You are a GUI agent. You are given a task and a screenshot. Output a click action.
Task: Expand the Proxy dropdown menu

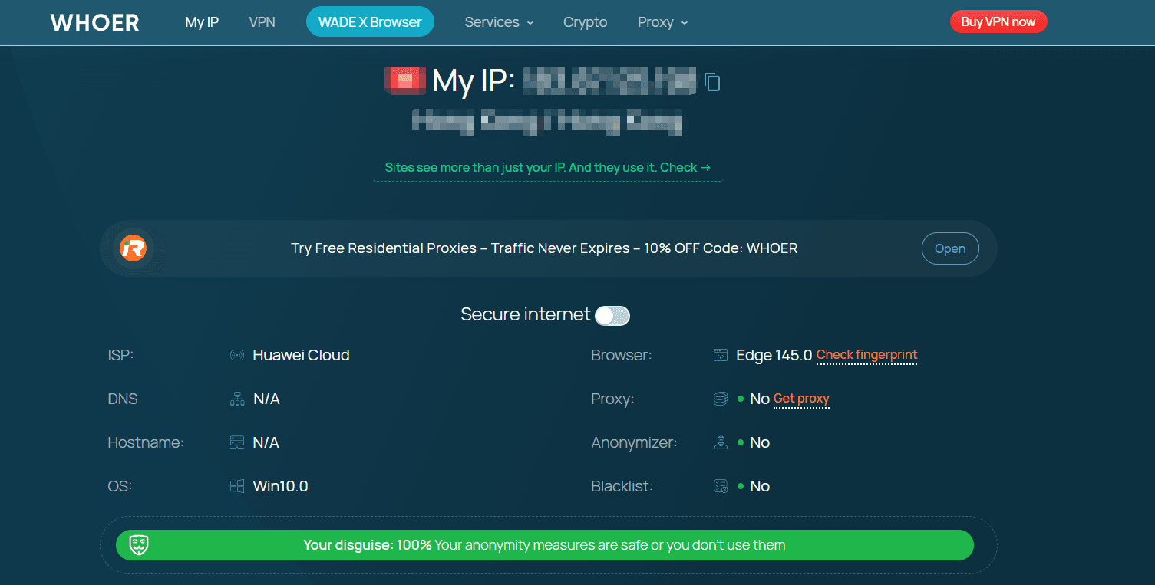662,22
